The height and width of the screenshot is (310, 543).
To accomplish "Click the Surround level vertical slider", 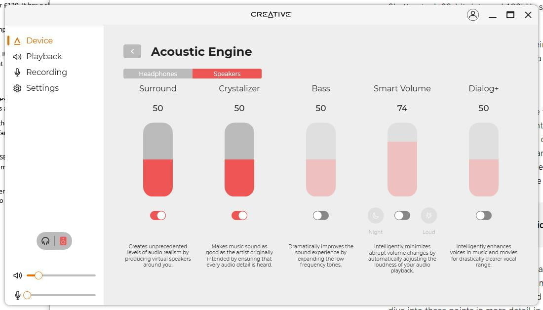I will 158,159.
